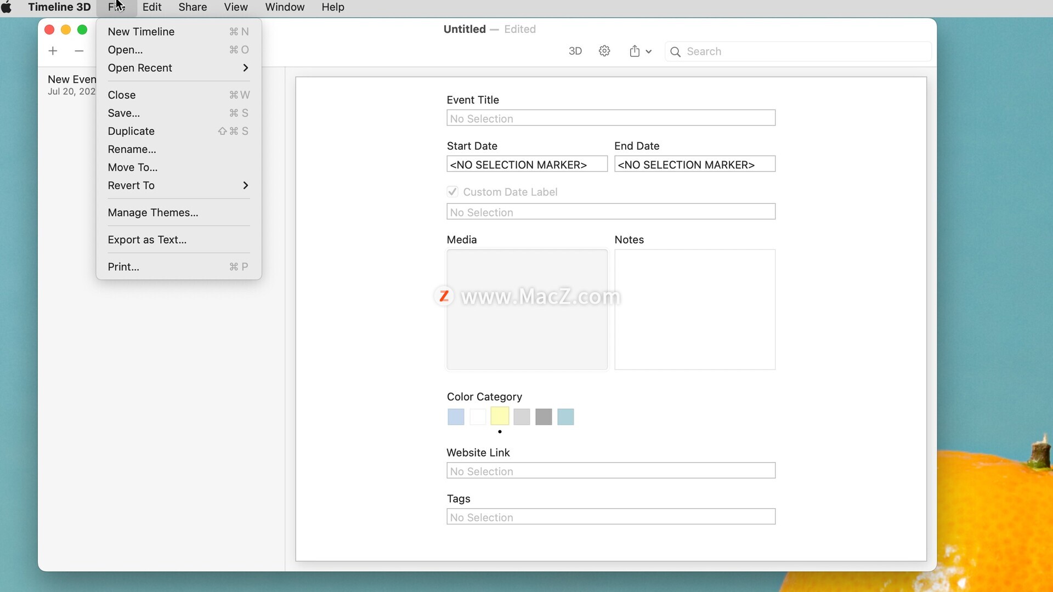
Task: Click the Edited status label in the title bar
Action: click(x=520, y=29)
